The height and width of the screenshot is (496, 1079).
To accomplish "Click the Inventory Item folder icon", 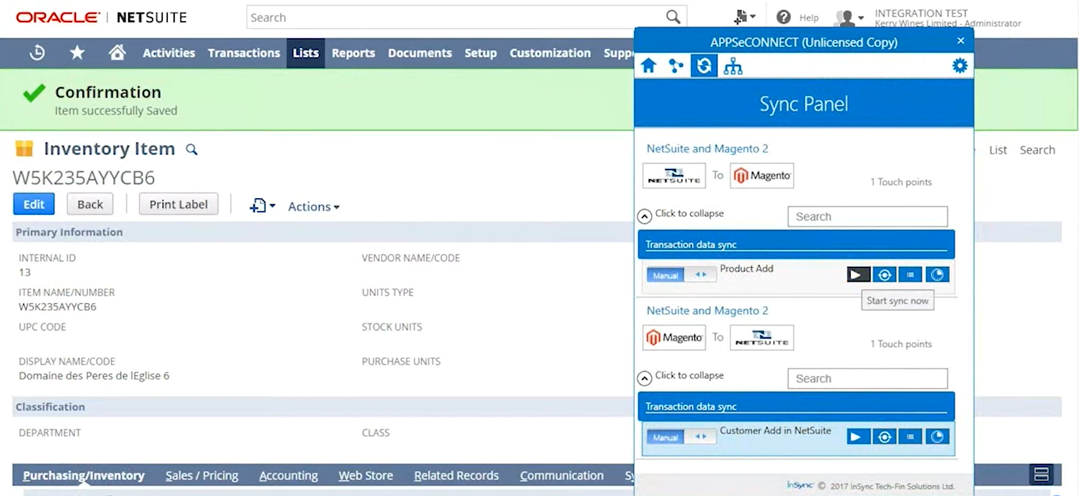I will (24, 149).
